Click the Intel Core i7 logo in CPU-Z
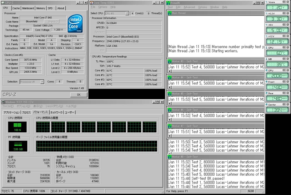The image size is (291, 195). [75, 23]
